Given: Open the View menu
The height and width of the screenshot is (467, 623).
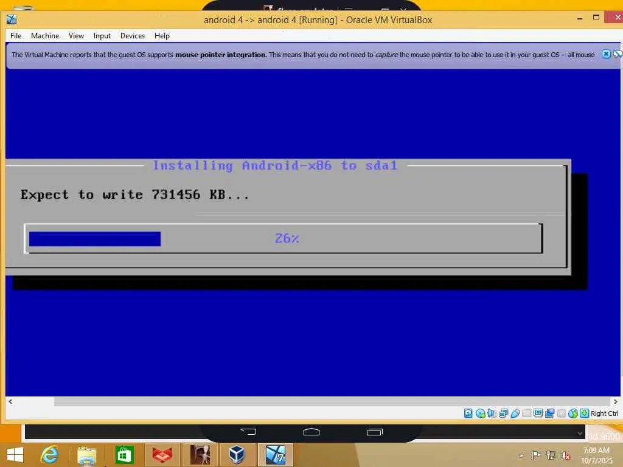Looking at the screenshot, I should [76, 36].
